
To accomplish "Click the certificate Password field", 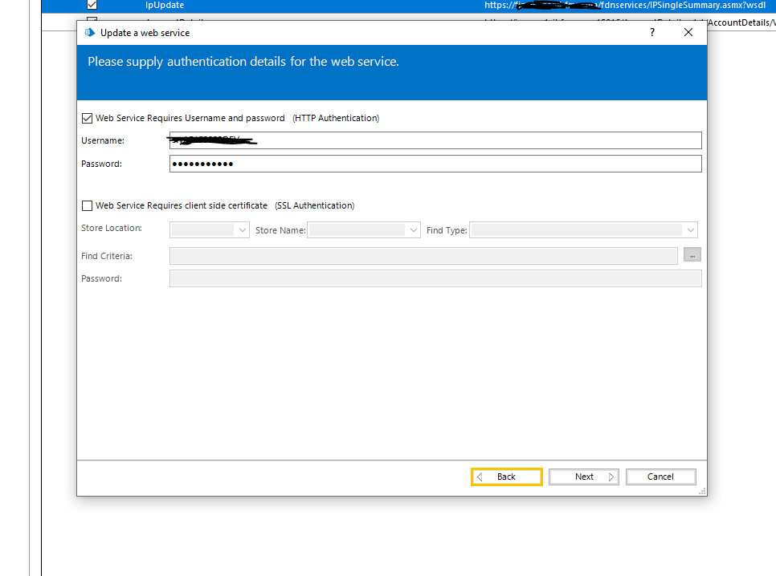I will coord(435,278).
